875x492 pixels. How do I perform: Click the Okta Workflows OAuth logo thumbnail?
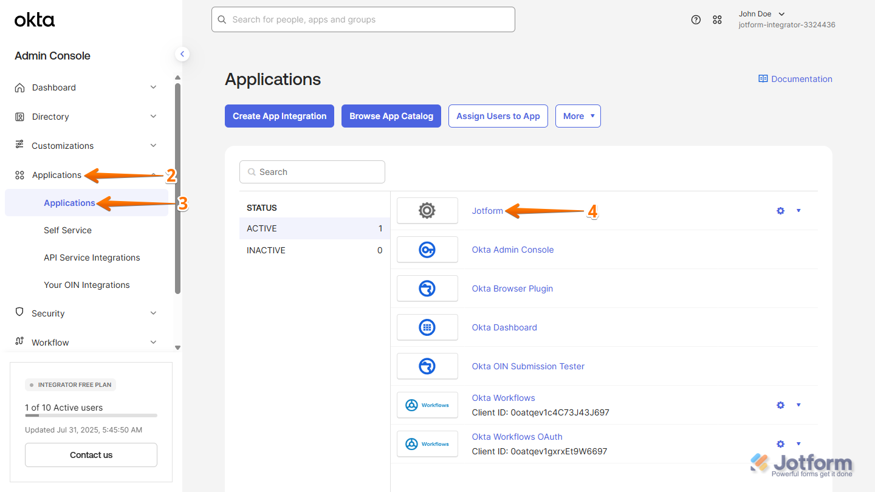pyautogui.click(x=427, y=444)
